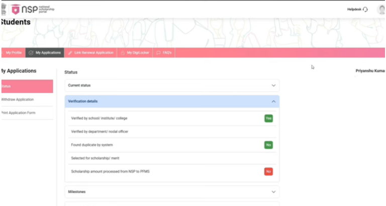Click the Helpdesk headset icon
This screenshot has width=386, height=206.
pos(365,10)
